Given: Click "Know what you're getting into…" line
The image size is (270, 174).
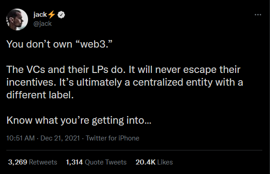Looking at the screenshot, I should (x=79, y=121).
